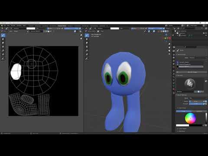Image resolution: width=208 pixels, height=156 pixels.
Task: Select the first texture slot in the list
Action: [190, 62]
